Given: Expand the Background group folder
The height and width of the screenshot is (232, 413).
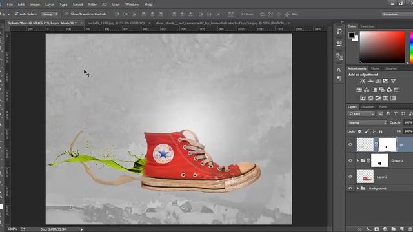Looking at the screenshot, I should 358,188.
